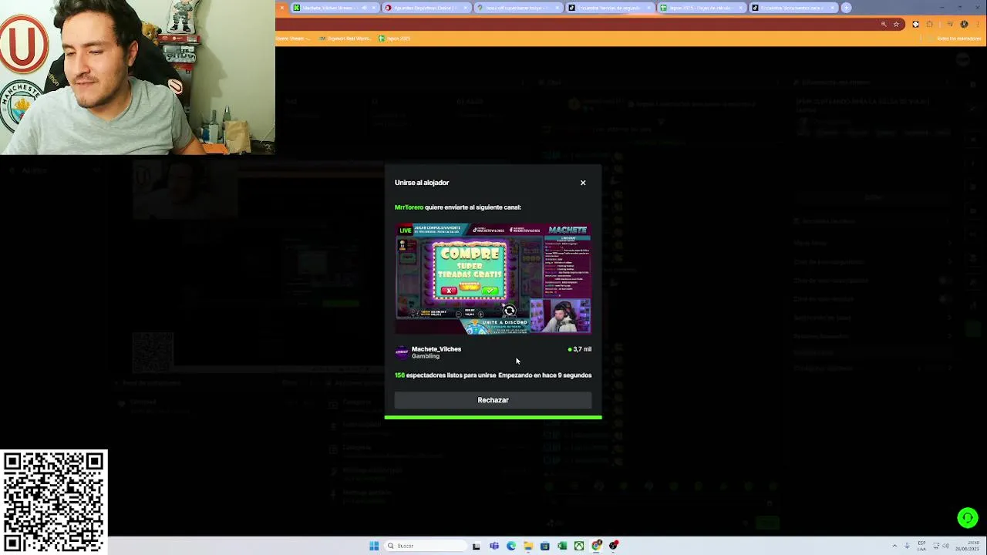Viewport: 987px width, 555px height.
Task: Show hidden system tray icons
Action: coord(894,546)
